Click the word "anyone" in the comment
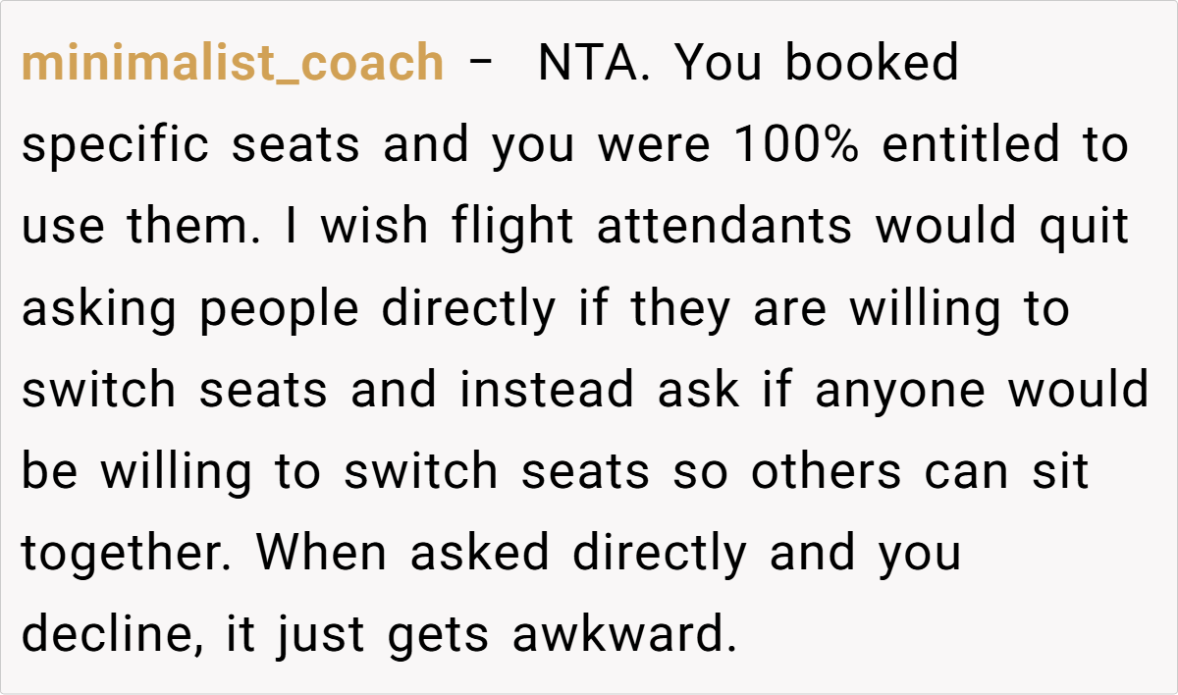Image resolution: width=1178 pixels, height=695 pixels. [899, 390]
